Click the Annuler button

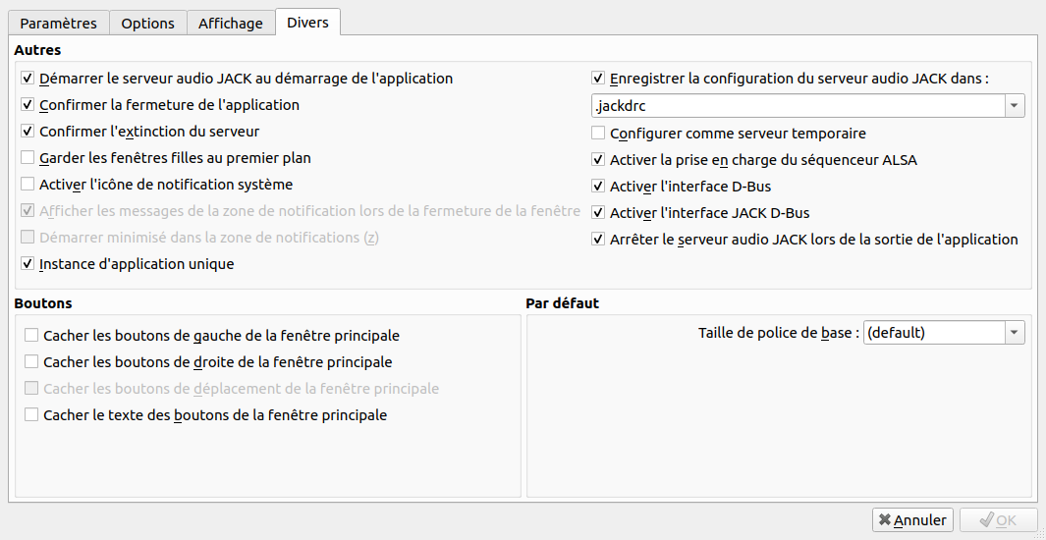click(x=912, y=520)
